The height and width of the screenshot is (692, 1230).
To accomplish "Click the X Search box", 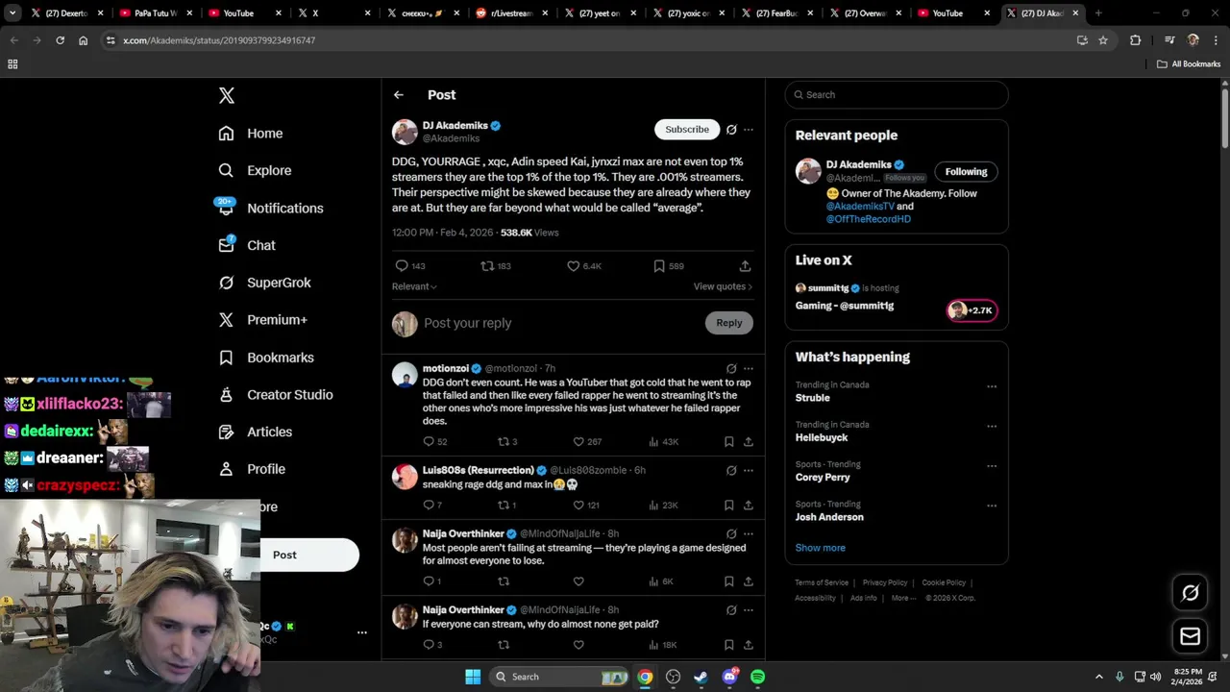I will (x=897, y=94).
